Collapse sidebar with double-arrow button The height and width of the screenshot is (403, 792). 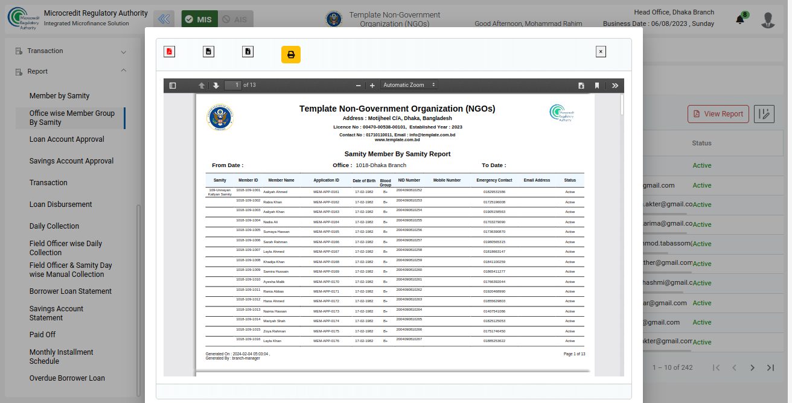click(x=164, y=19)
